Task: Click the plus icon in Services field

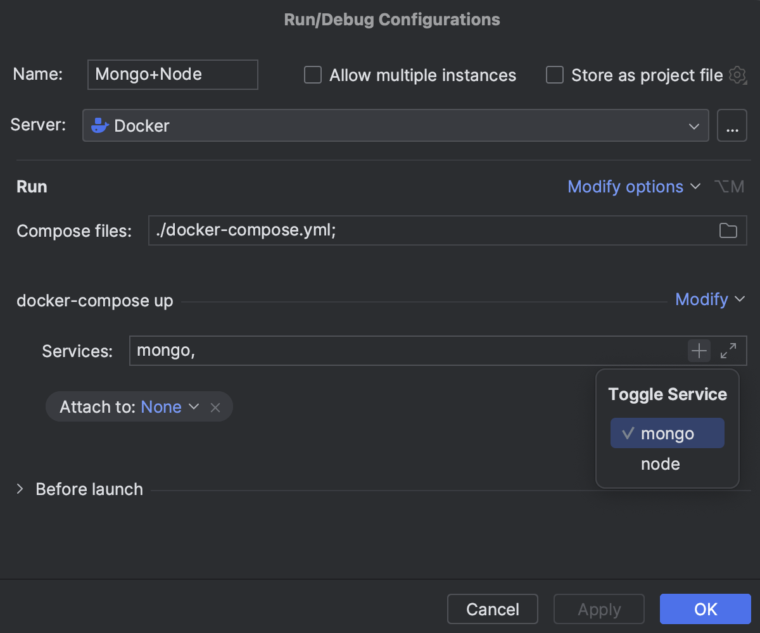Action: (699, 351)
